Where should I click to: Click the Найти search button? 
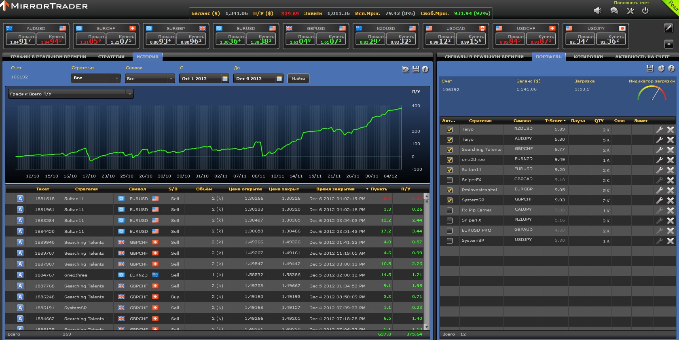[298, 78]
